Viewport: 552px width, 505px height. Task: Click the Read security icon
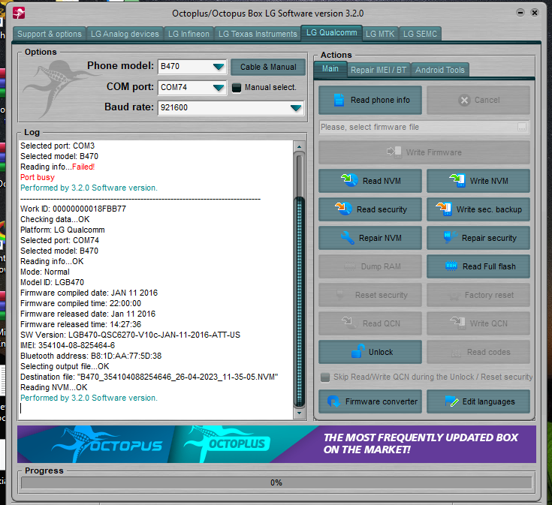(x=343, y=209)
